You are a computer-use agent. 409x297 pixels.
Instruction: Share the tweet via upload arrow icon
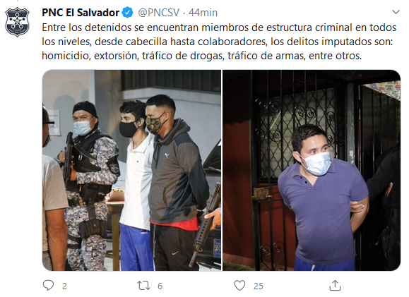tap(335, 285)
